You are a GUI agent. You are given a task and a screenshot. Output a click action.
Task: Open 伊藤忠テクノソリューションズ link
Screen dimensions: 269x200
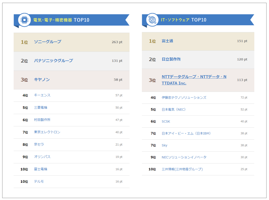coord(184,97)
